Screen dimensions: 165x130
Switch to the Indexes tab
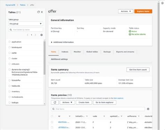(x=65, y=52)
